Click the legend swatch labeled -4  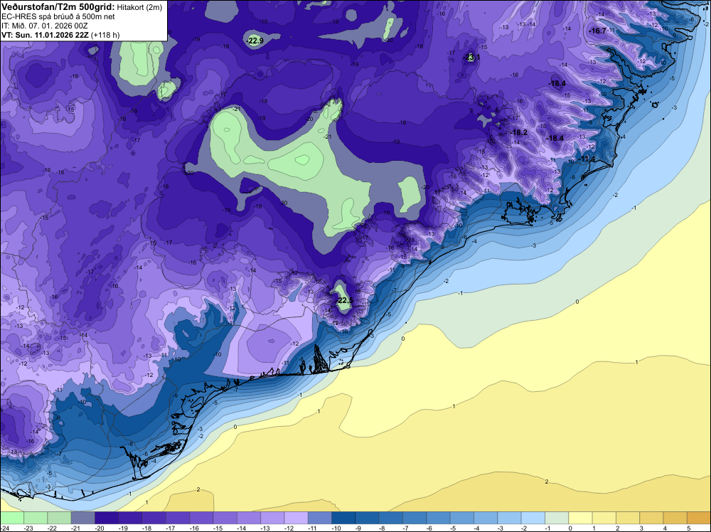pyautogui.click(x=486, y=518)
